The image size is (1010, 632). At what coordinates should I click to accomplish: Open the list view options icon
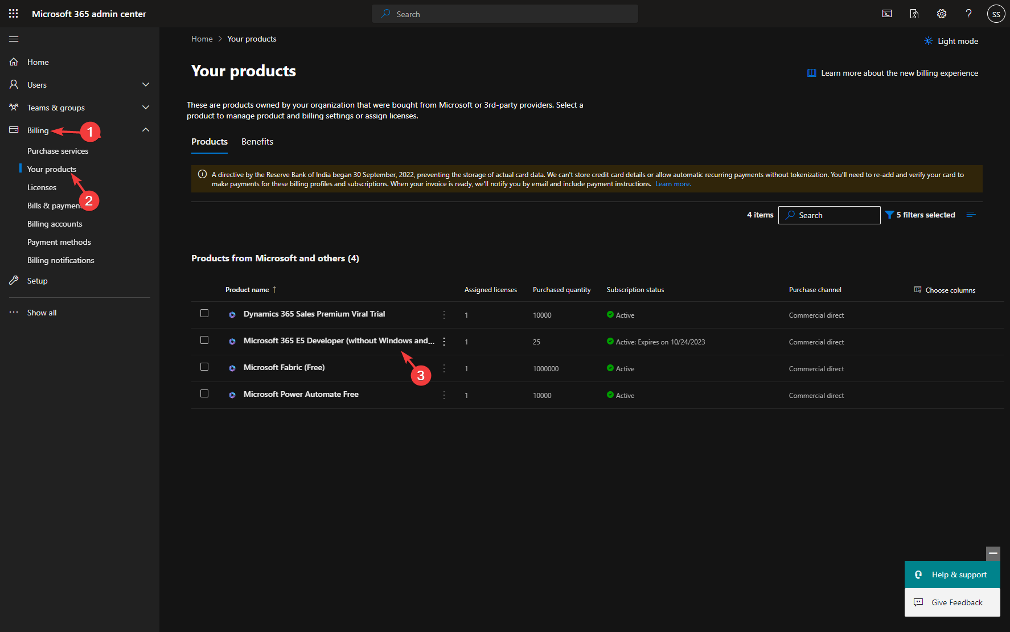tap(971, 215)
